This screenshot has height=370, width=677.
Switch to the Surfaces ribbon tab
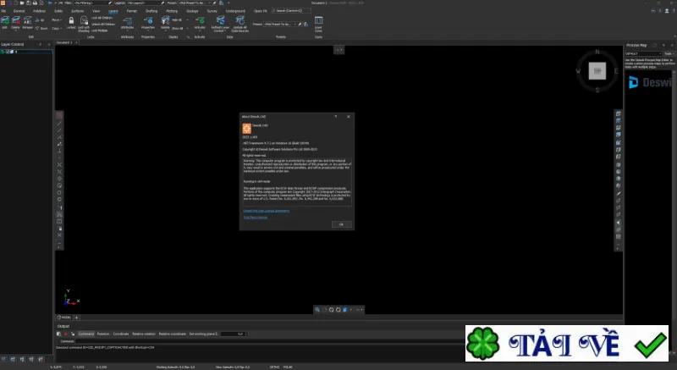click(x=77, y=11)
